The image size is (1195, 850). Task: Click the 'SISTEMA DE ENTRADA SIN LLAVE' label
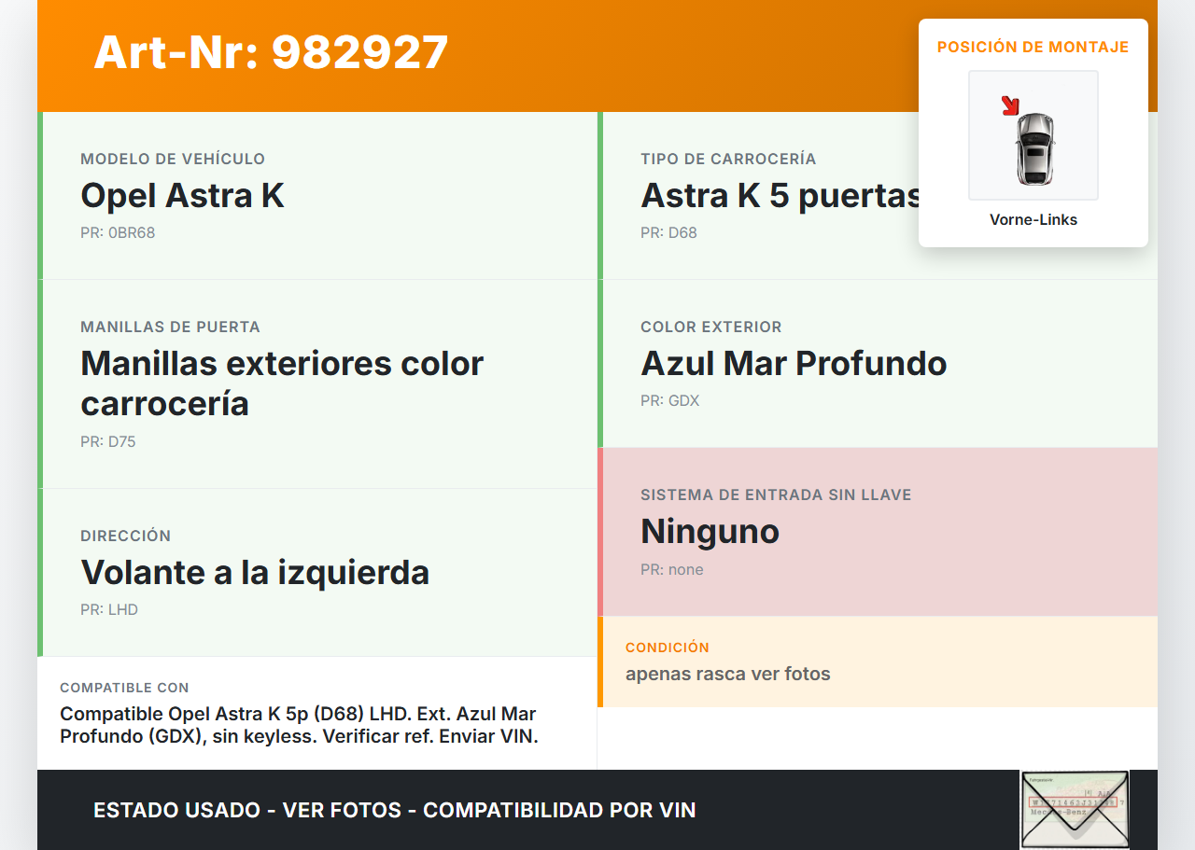pyautogui.click(x=776, y=495)
